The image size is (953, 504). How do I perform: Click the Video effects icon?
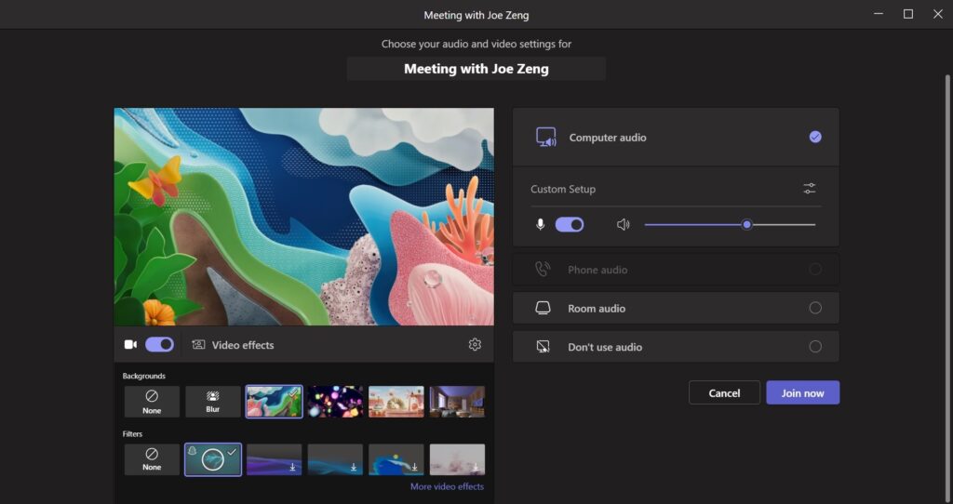point(198,345)
